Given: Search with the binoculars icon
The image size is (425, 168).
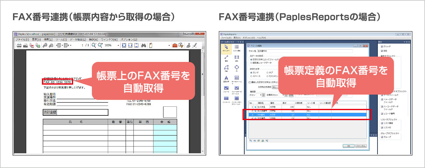Looking at the screenshot, I should 143,45.
